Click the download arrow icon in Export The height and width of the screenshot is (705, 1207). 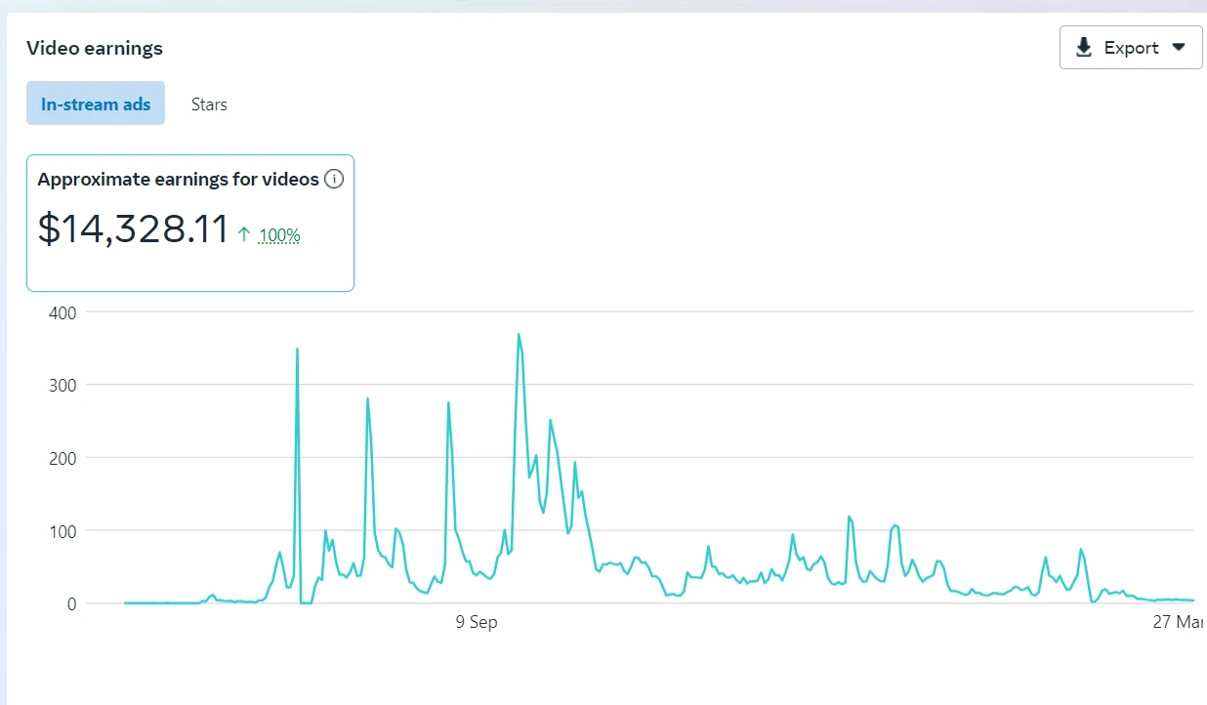1084,48
